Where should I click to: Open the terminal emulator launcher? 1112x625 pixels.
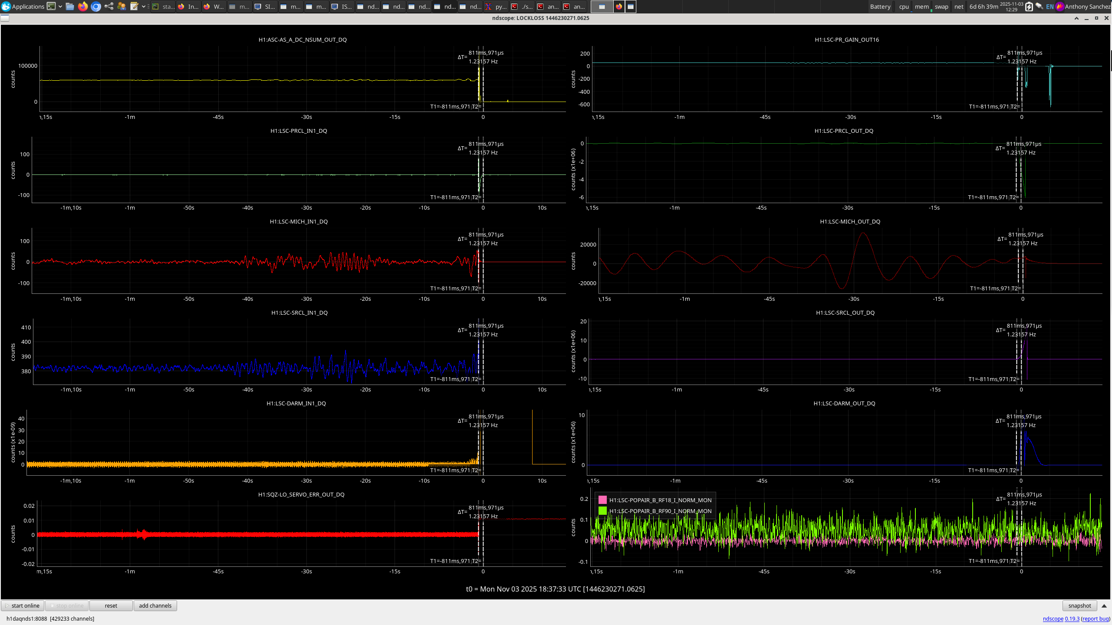[x=51, y=6]
